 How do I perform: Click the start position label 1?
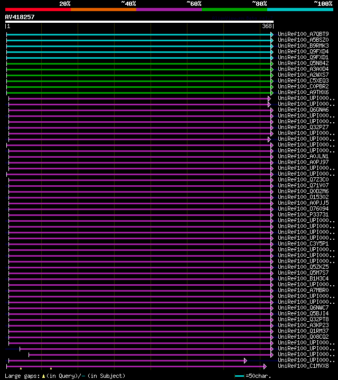coord(8,26)
